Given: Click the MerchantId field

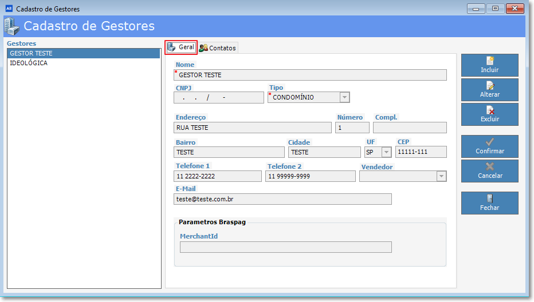Looking at the screenshot, I should point(285,247).
